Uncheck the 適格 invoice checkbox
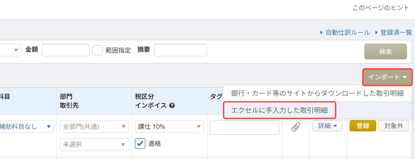The width and height of the screenshot is (415, 159). 140,143
